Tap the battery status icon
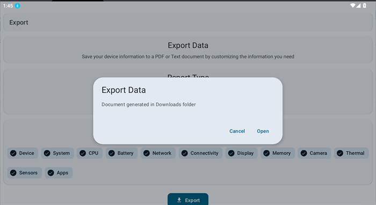 tap(365, 5)
